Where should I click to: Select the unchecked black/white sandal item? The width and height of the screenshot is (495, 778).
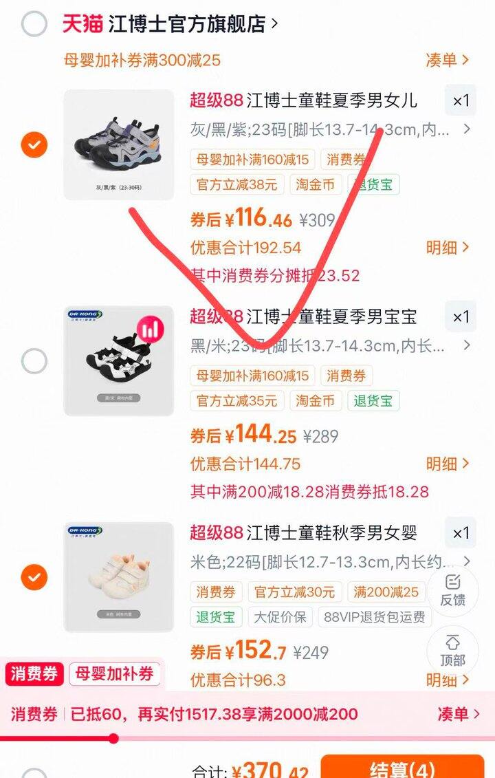tap(34, 360)
